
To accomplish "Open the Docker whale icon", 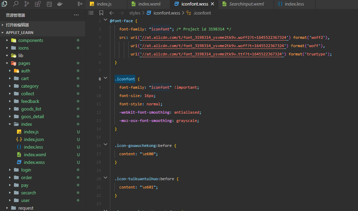I will tap(60, 4).
